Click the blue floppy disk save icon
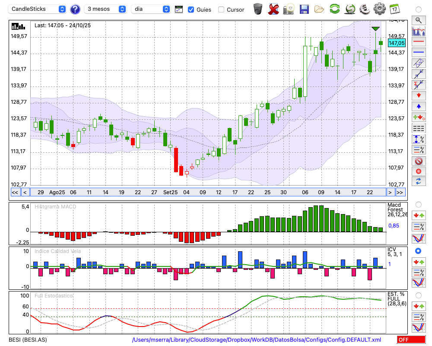 [x=304, y=9]
